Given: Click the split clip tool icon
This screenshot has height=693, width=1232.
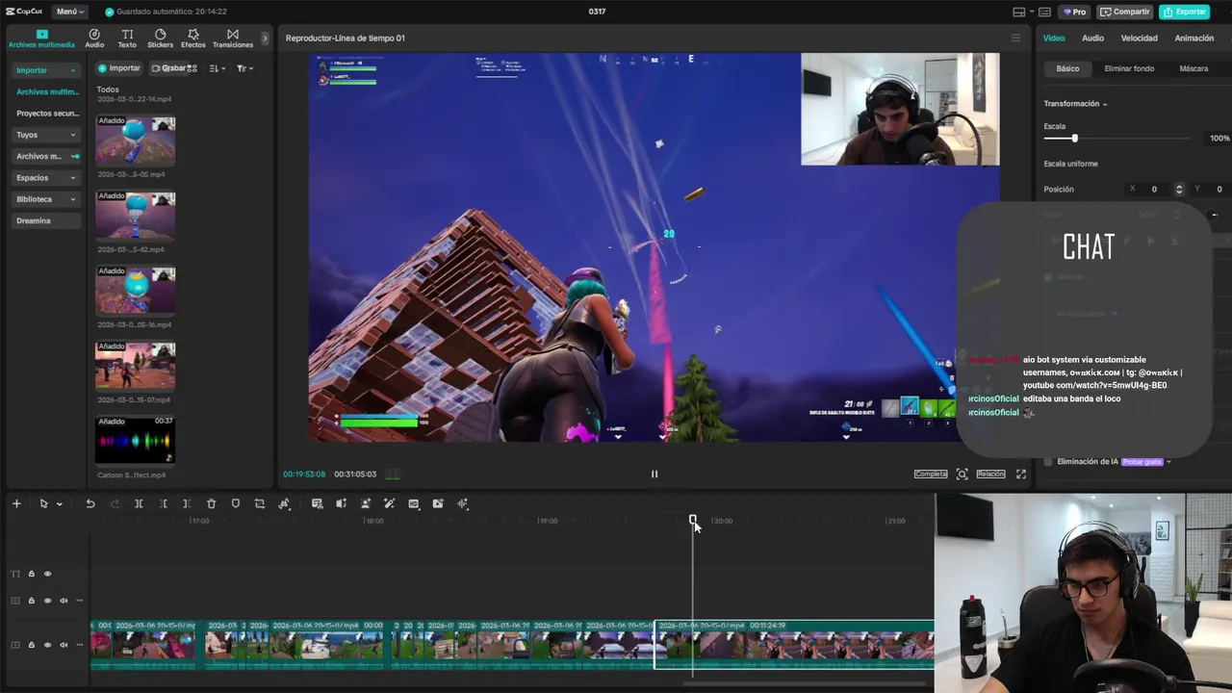Looking at the screenshot, I should (139, 503).
